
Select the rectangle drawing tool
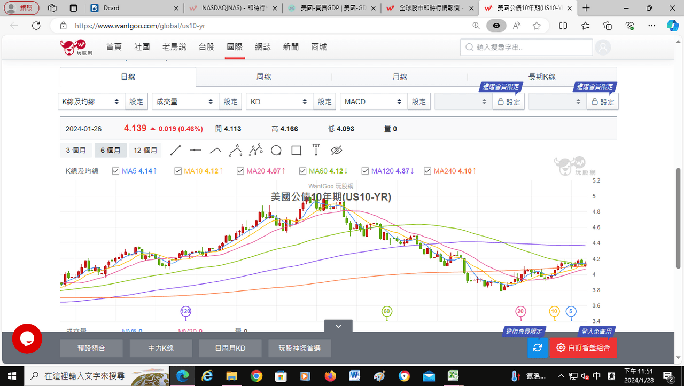pos(296,151)
